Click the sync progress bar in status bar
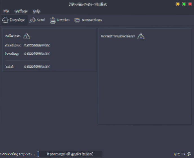The image size is (194, 158). tap(70, 154)
